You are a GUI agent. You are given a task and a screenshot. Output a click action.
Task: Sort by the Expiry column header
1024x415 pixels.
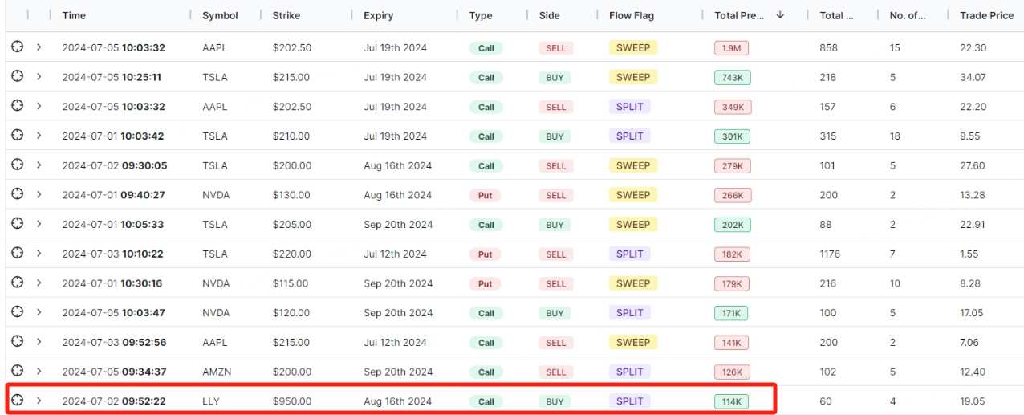click(379, 15)
